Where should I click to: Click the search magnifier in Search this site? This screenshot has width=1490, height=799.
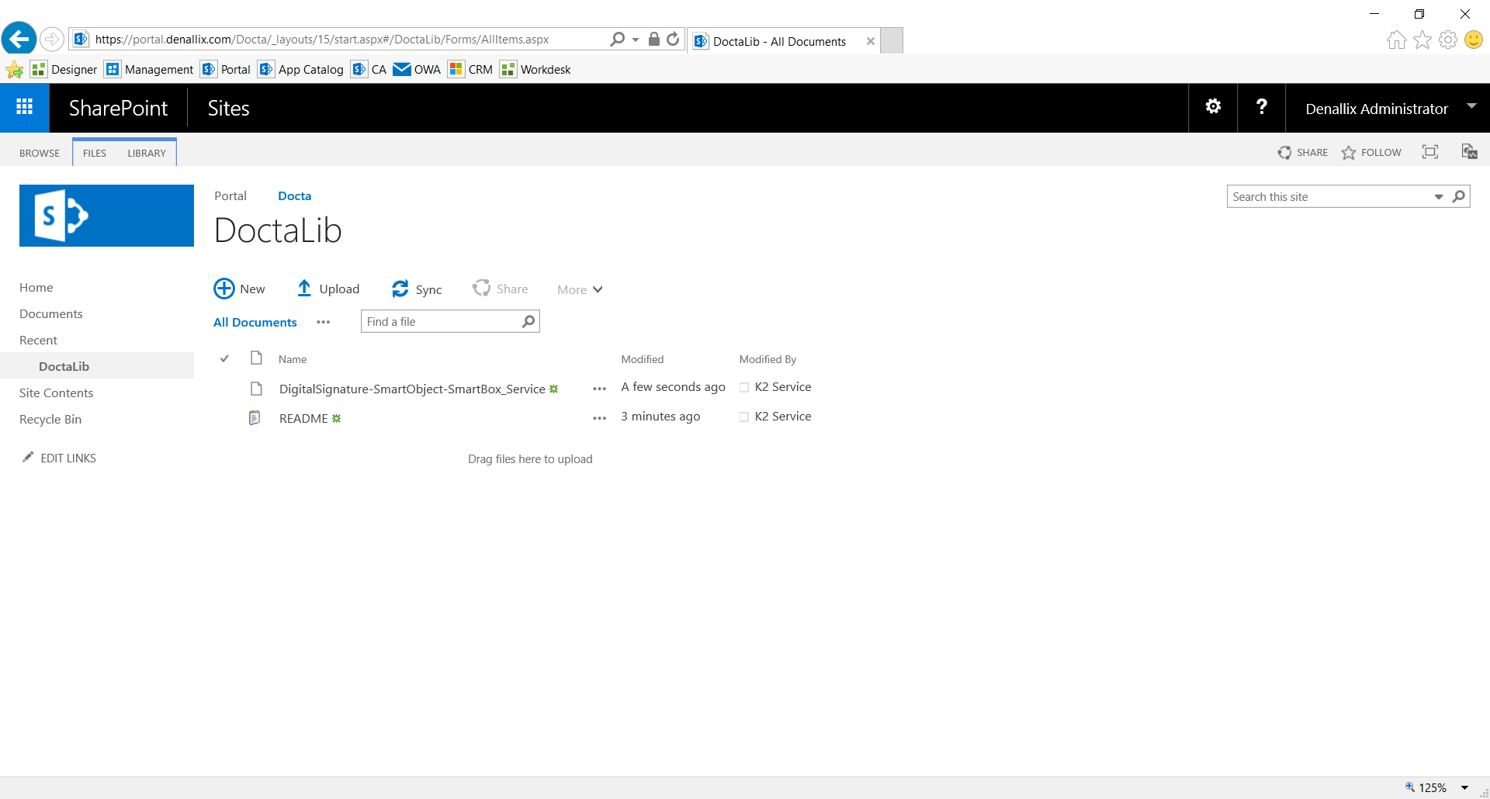(1459, 196)
